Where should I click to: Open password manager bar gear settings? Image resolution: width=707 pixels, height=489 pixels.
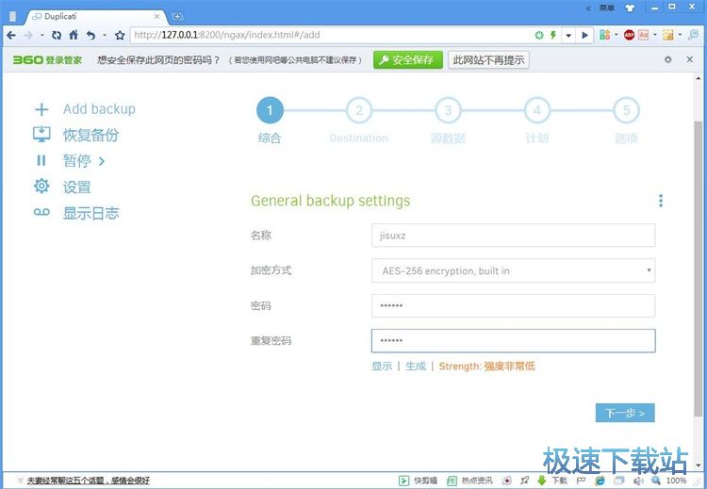(668, 59)
